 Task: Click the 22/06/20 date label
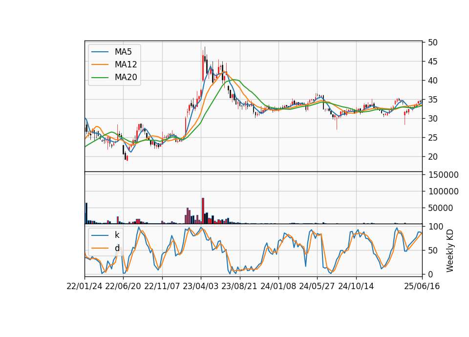[123, 287]
